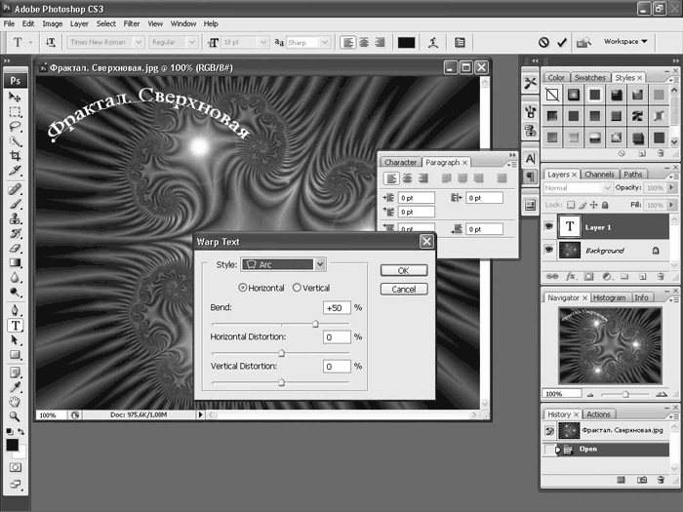Click the cancel edits icon in options bar
Viewport: 683px width, 512px height.
tap(543, 42)
